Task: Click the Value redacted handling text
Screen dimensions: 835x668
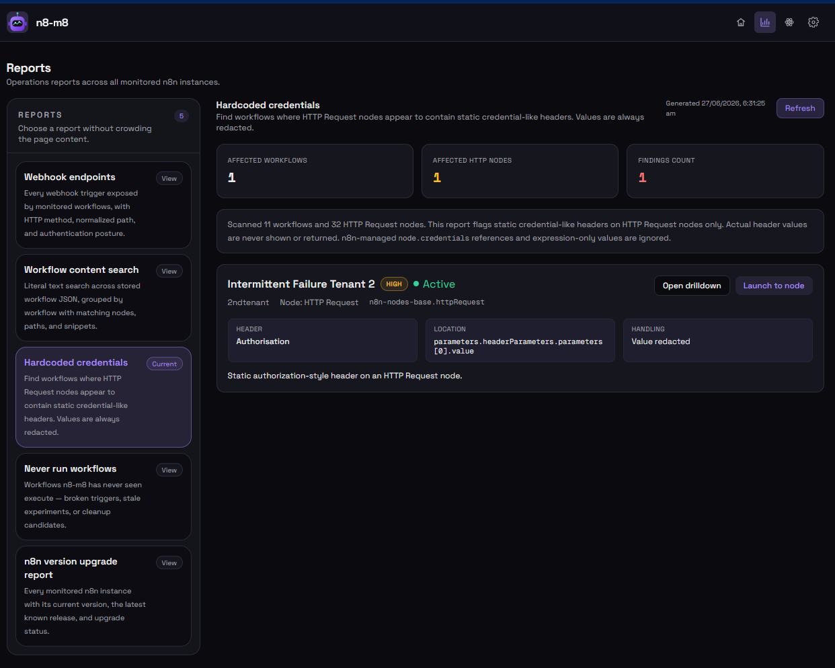Action: [x=661, y=341]
